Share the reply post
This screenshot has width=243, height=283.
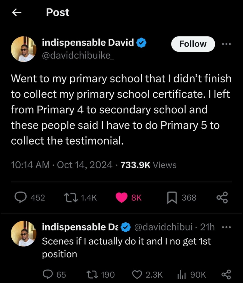pos(226,274)
